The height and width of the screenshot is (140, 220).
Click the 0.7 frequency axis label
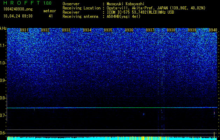pos(3,115)
